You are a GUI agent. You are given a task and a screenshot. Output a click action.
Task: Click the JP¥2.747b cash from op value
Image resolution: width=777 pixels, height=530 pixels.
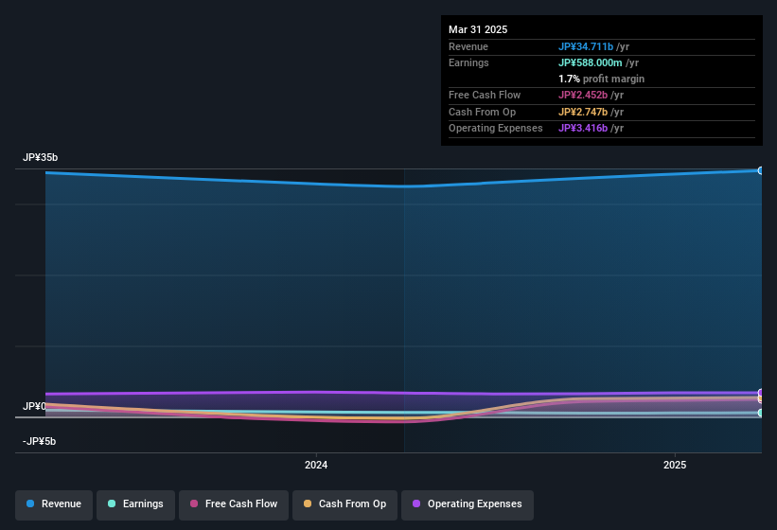tap(583, 112)
